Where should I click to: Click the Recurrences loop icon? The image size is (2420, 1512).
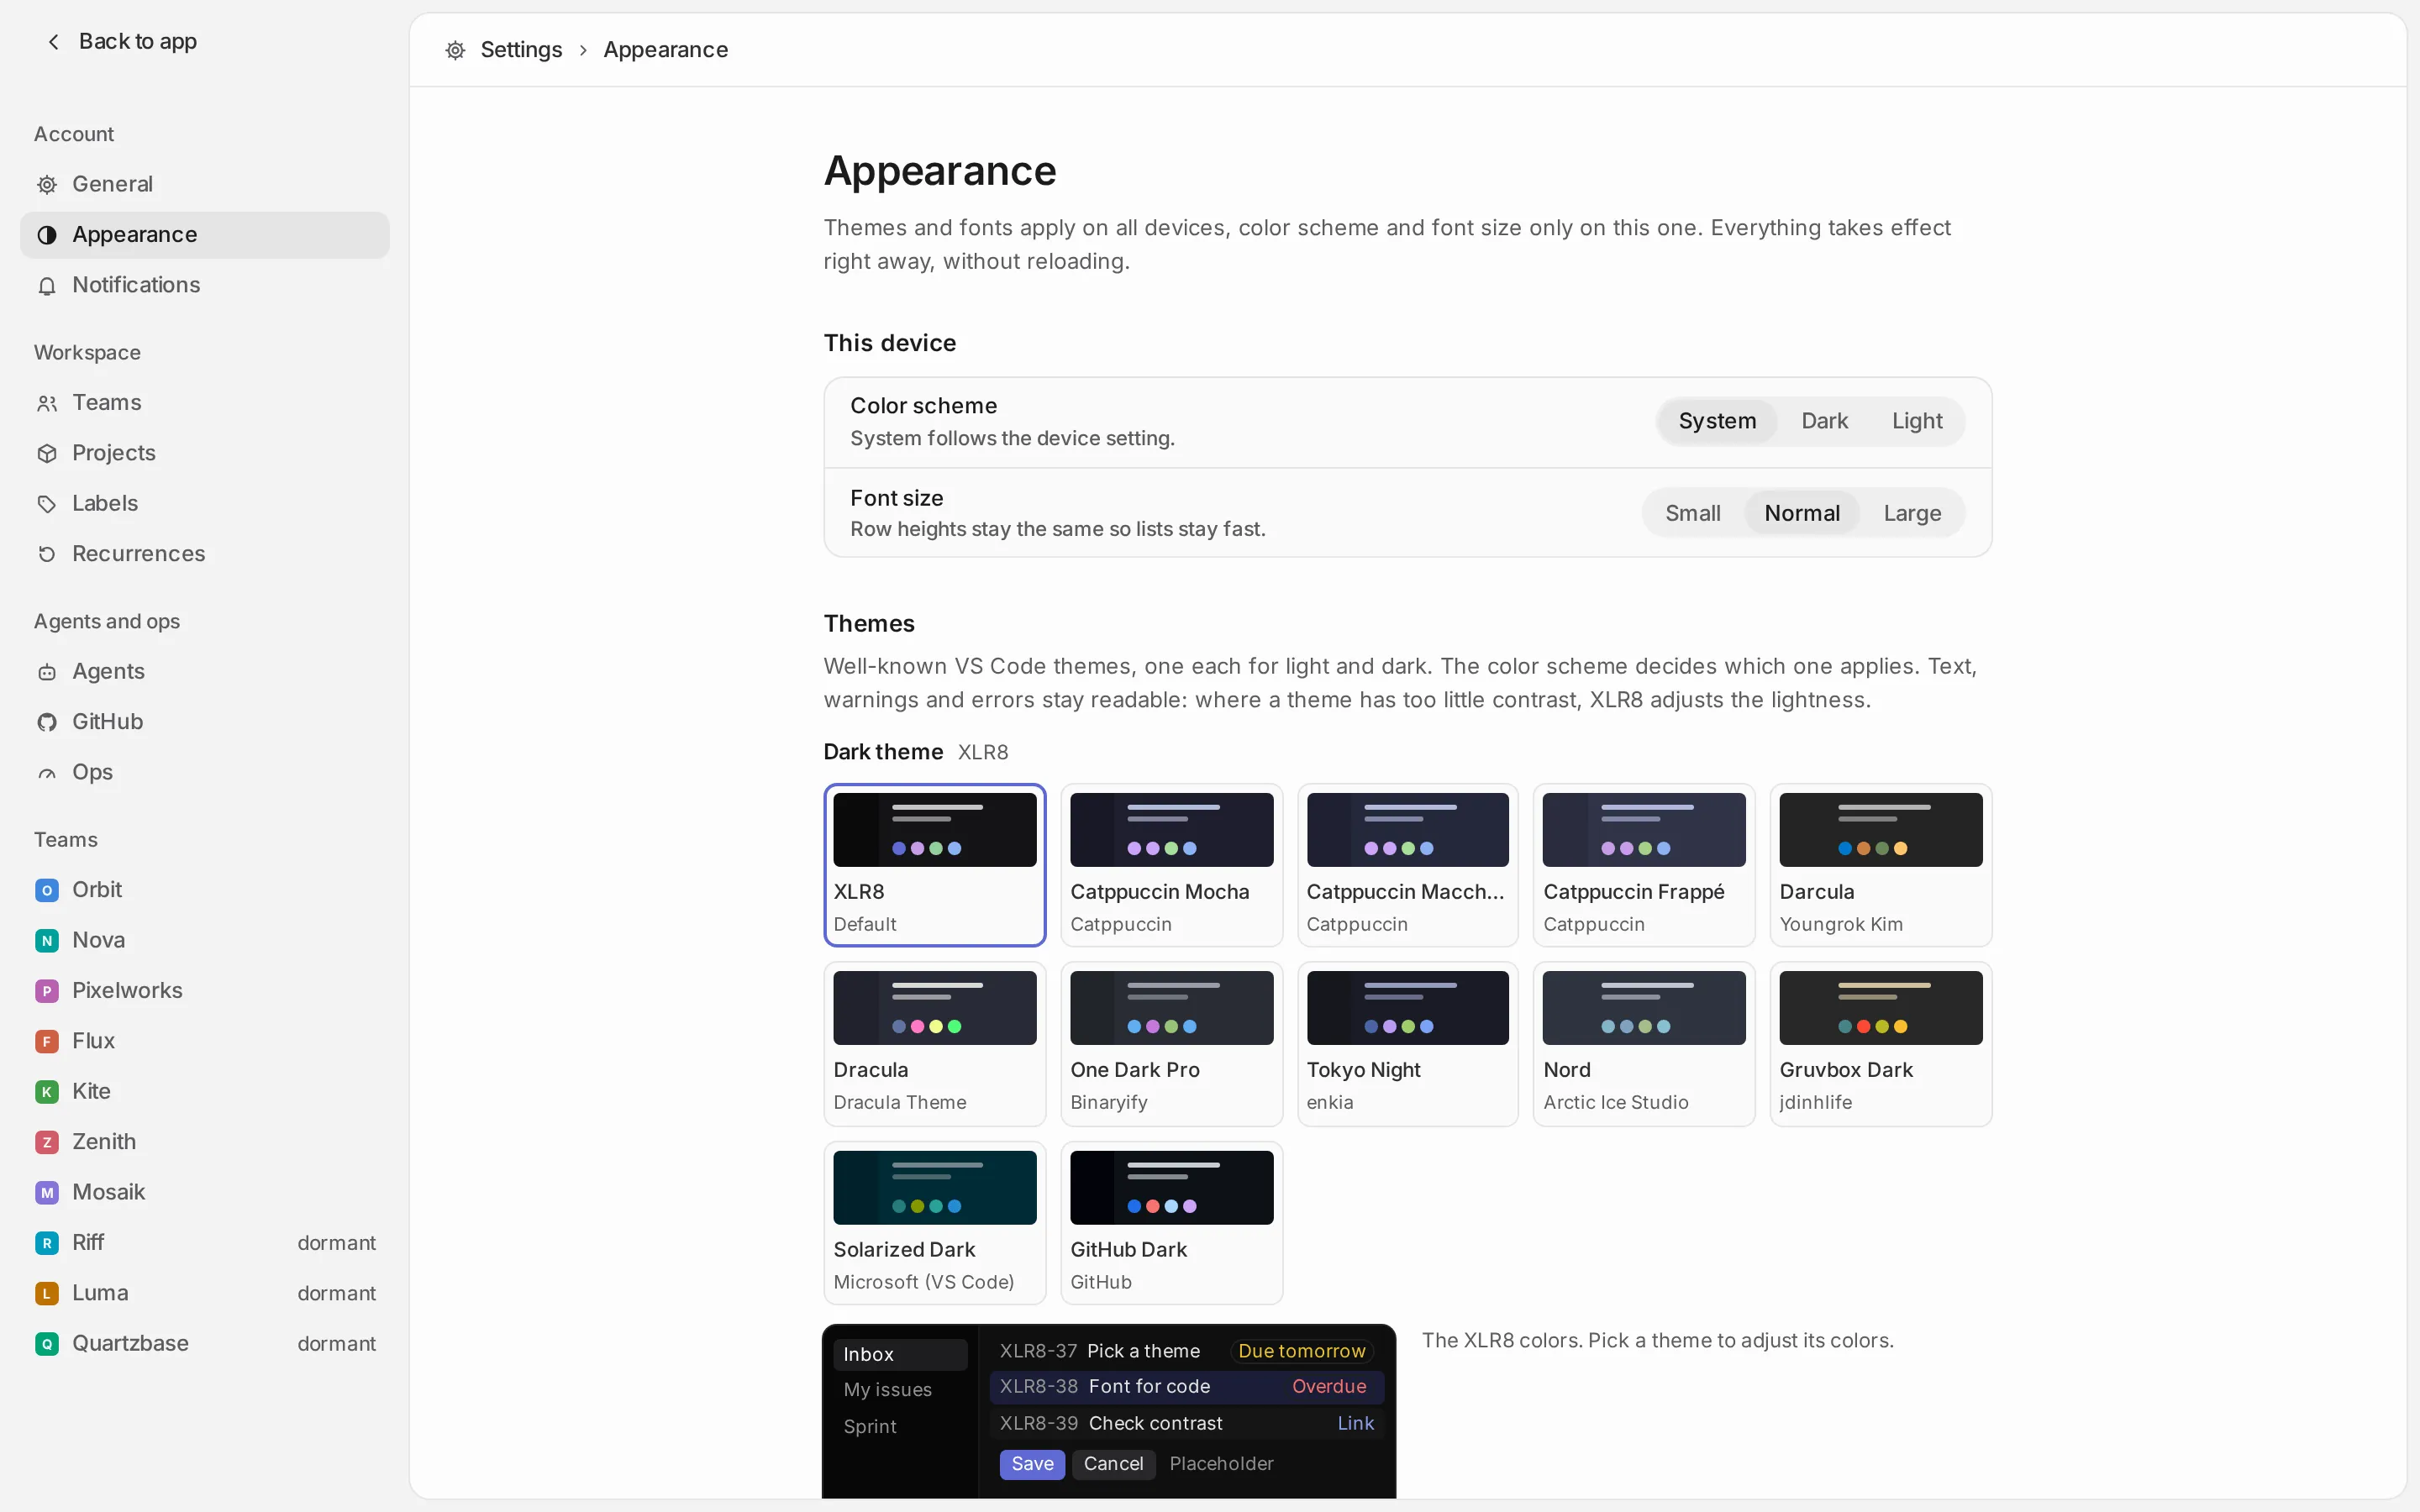(47, 554)
